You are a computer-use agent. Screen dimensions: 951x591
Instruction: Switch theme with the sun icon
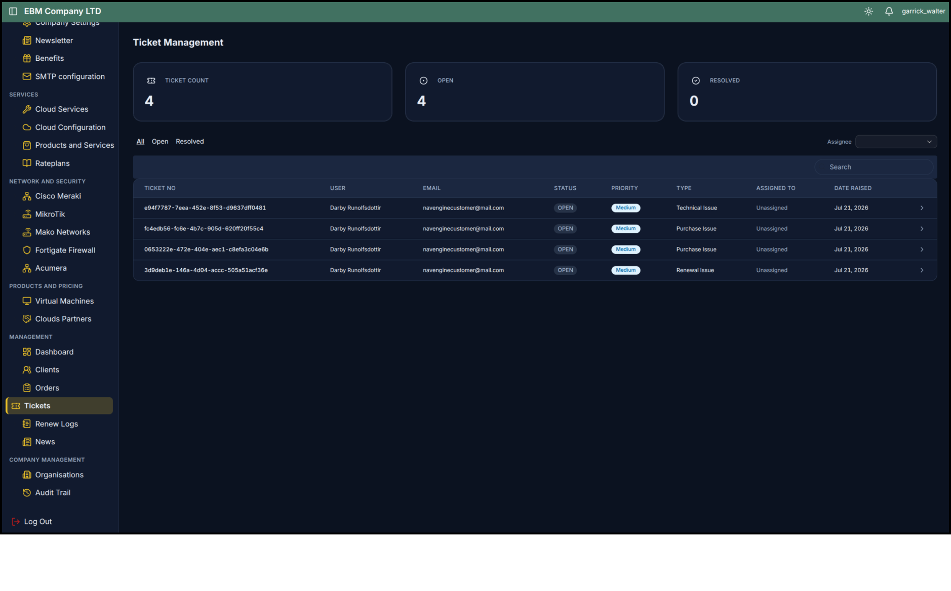[x=868, y=11]
